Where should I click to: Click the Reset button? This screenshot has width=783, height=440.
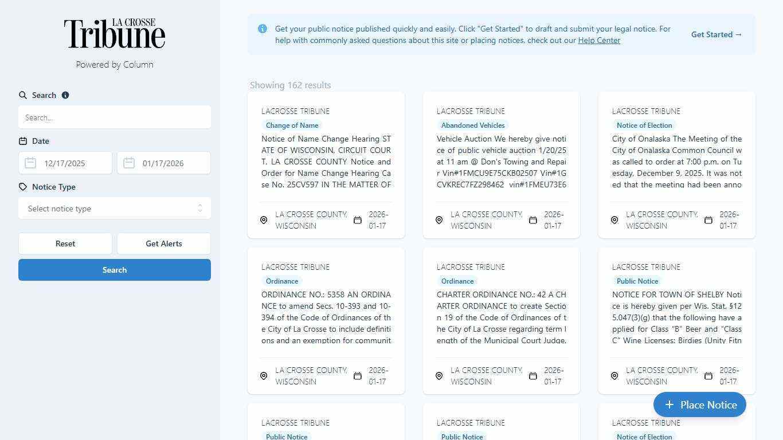[65, 243]
